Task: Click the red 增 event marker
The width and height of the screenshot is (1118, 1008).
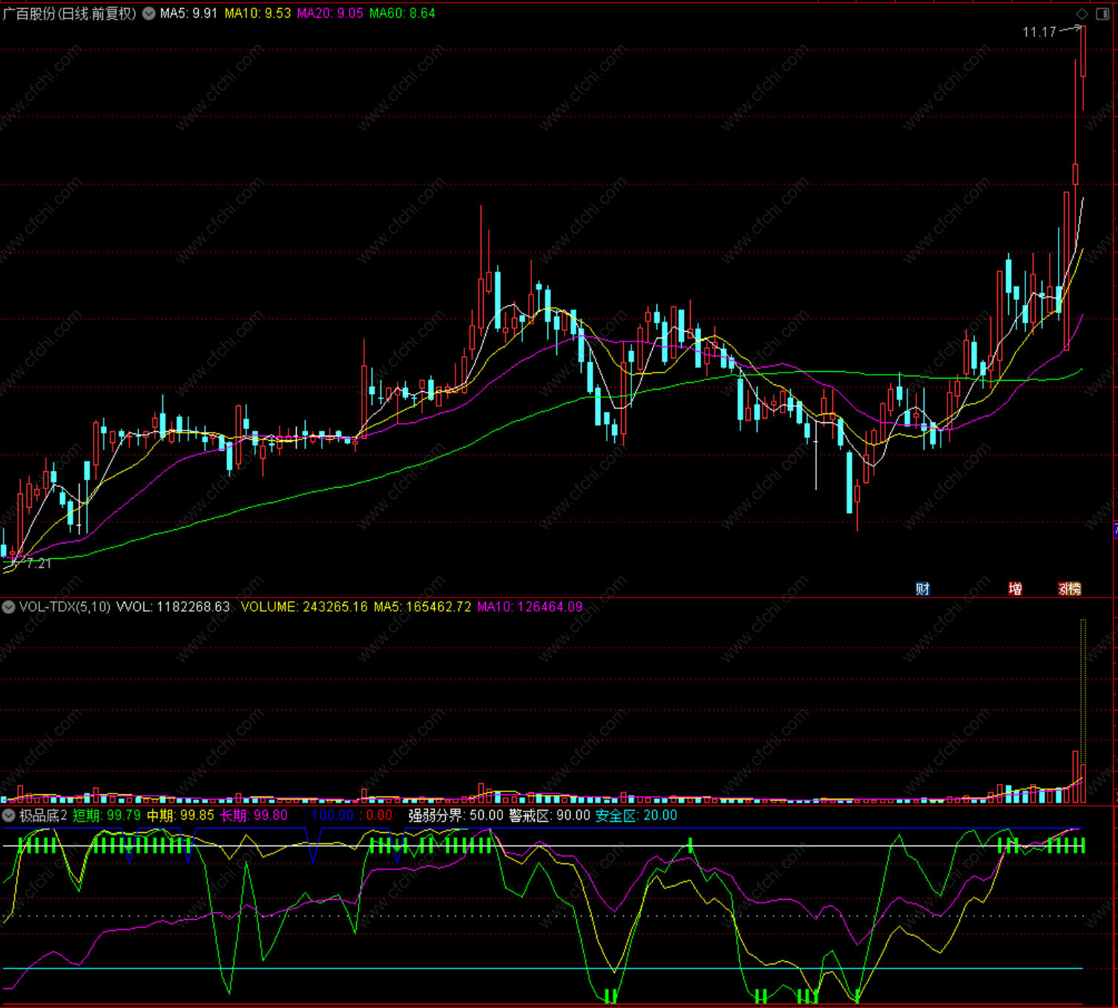Action: click(x=1015, y=589)
